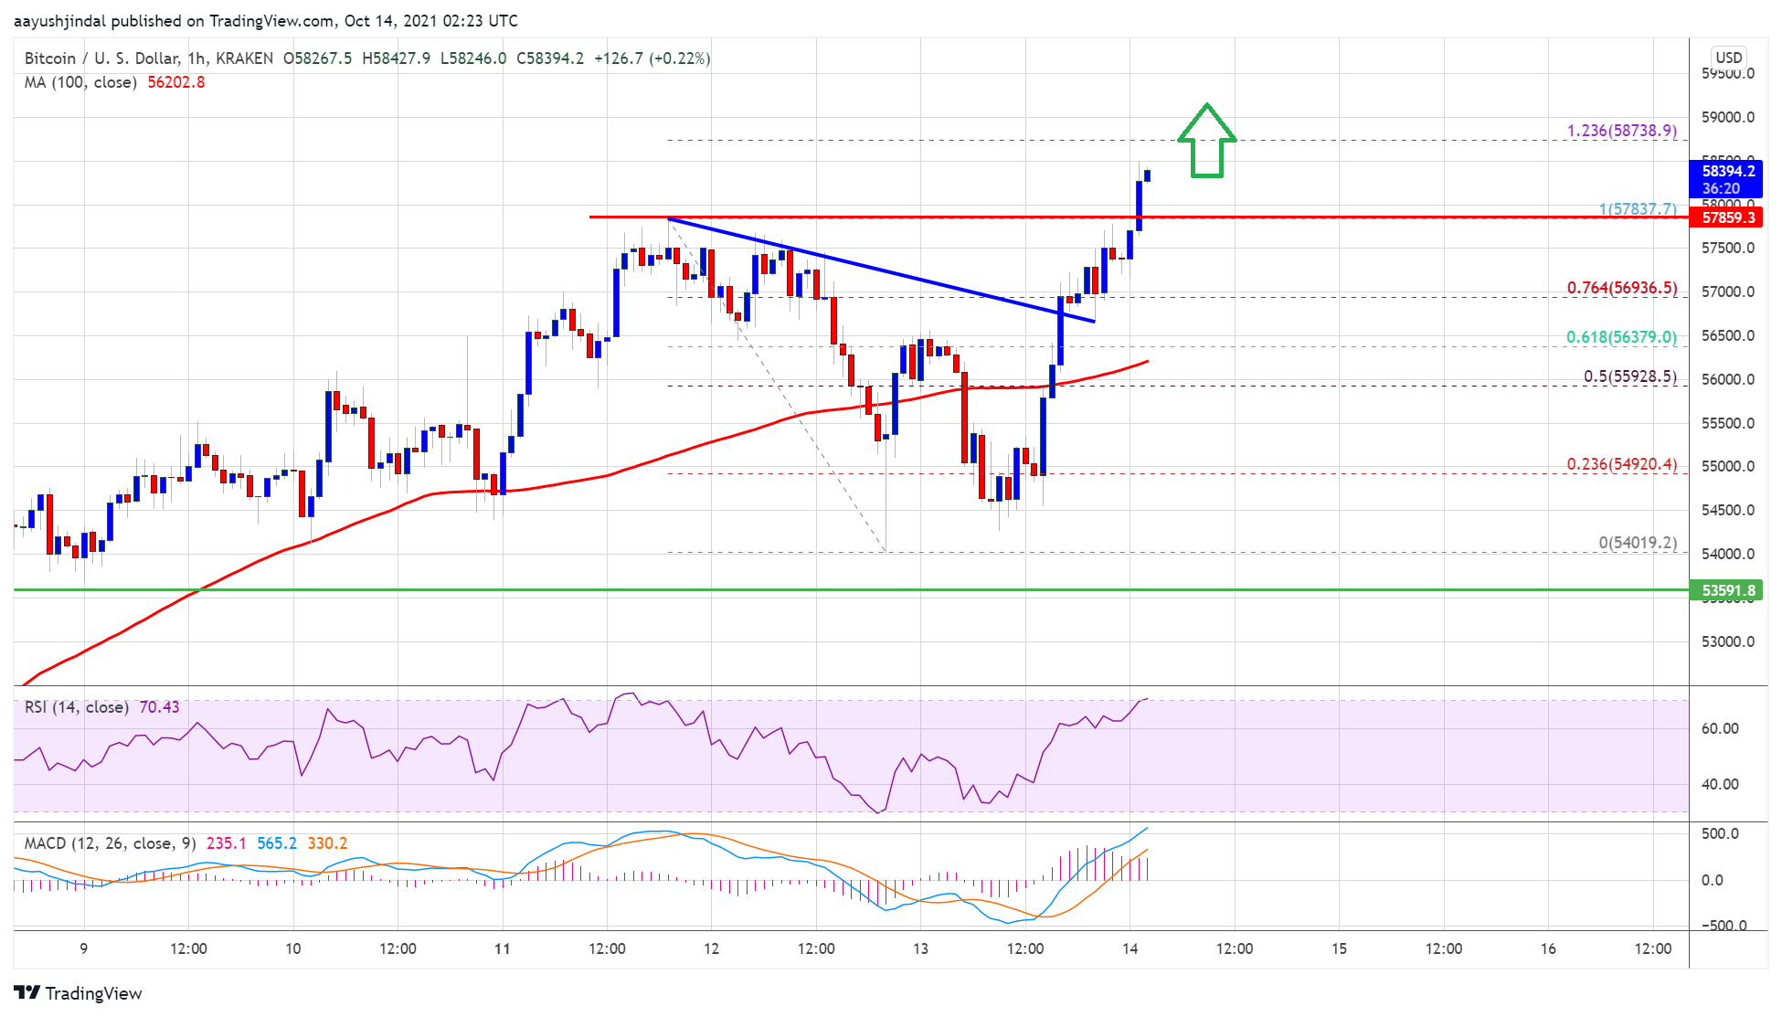Click the 0.236(54920.4) Fibonacci level label
This screenshot has width=1782, height=1017.
1621,464
